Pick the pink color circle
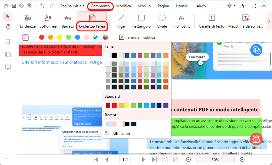The width and height of the screenshot is (272, 165). 87,37
